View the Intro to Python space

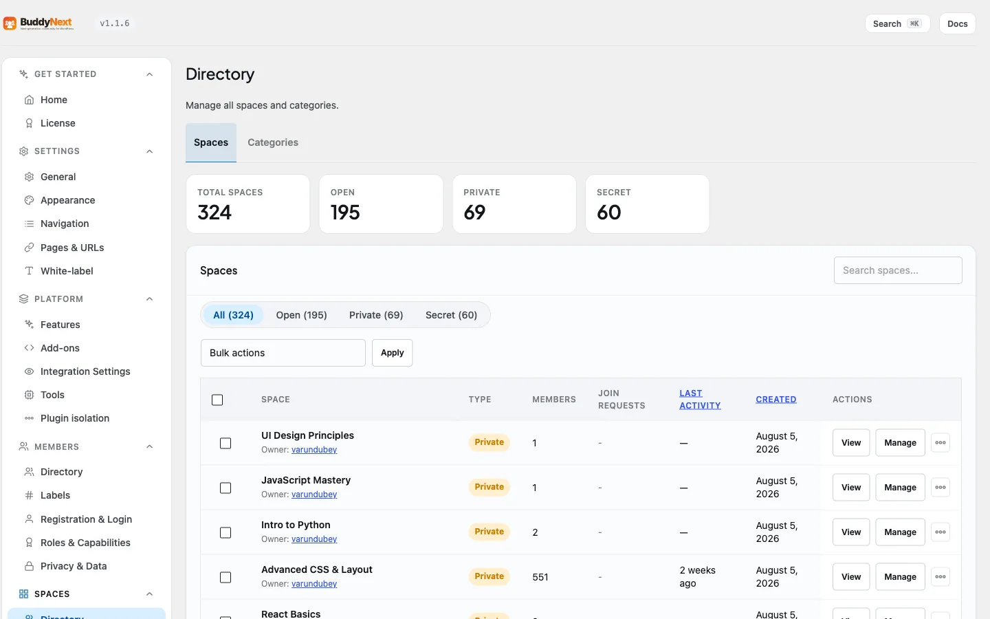pos(851,532)
